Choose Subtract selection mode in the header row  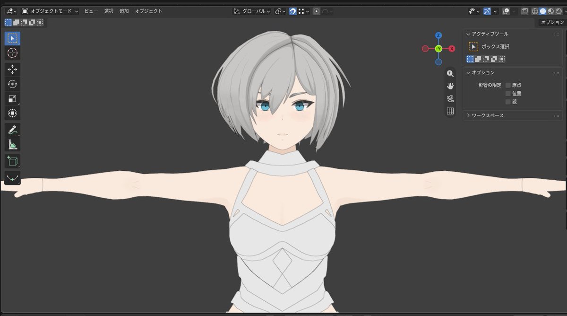24,22
